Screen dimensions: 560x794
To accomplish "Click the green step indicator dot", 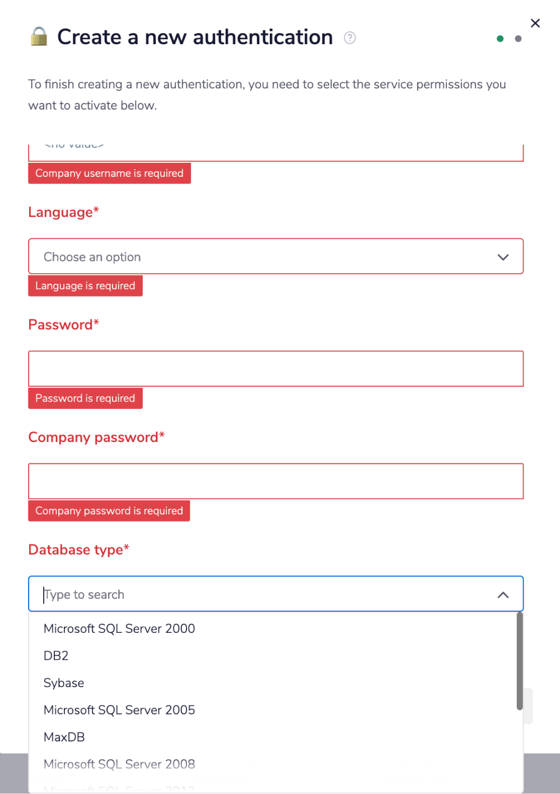I will click(500, 39).
